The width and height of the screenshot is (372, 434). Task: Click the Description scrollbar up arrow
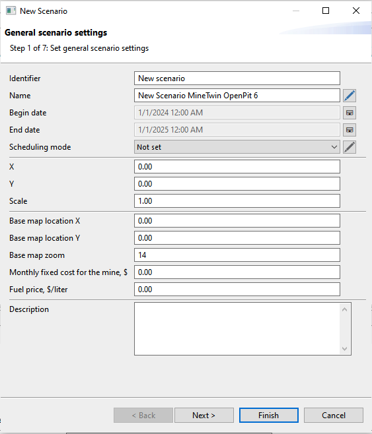pos(344,309)
